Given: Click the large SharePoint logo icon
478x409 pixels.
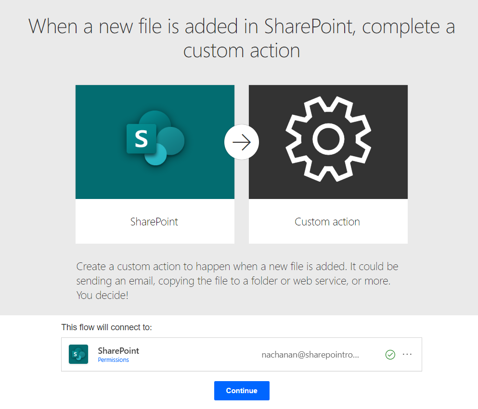Looking at the screenshot, I should pos(155,138).
